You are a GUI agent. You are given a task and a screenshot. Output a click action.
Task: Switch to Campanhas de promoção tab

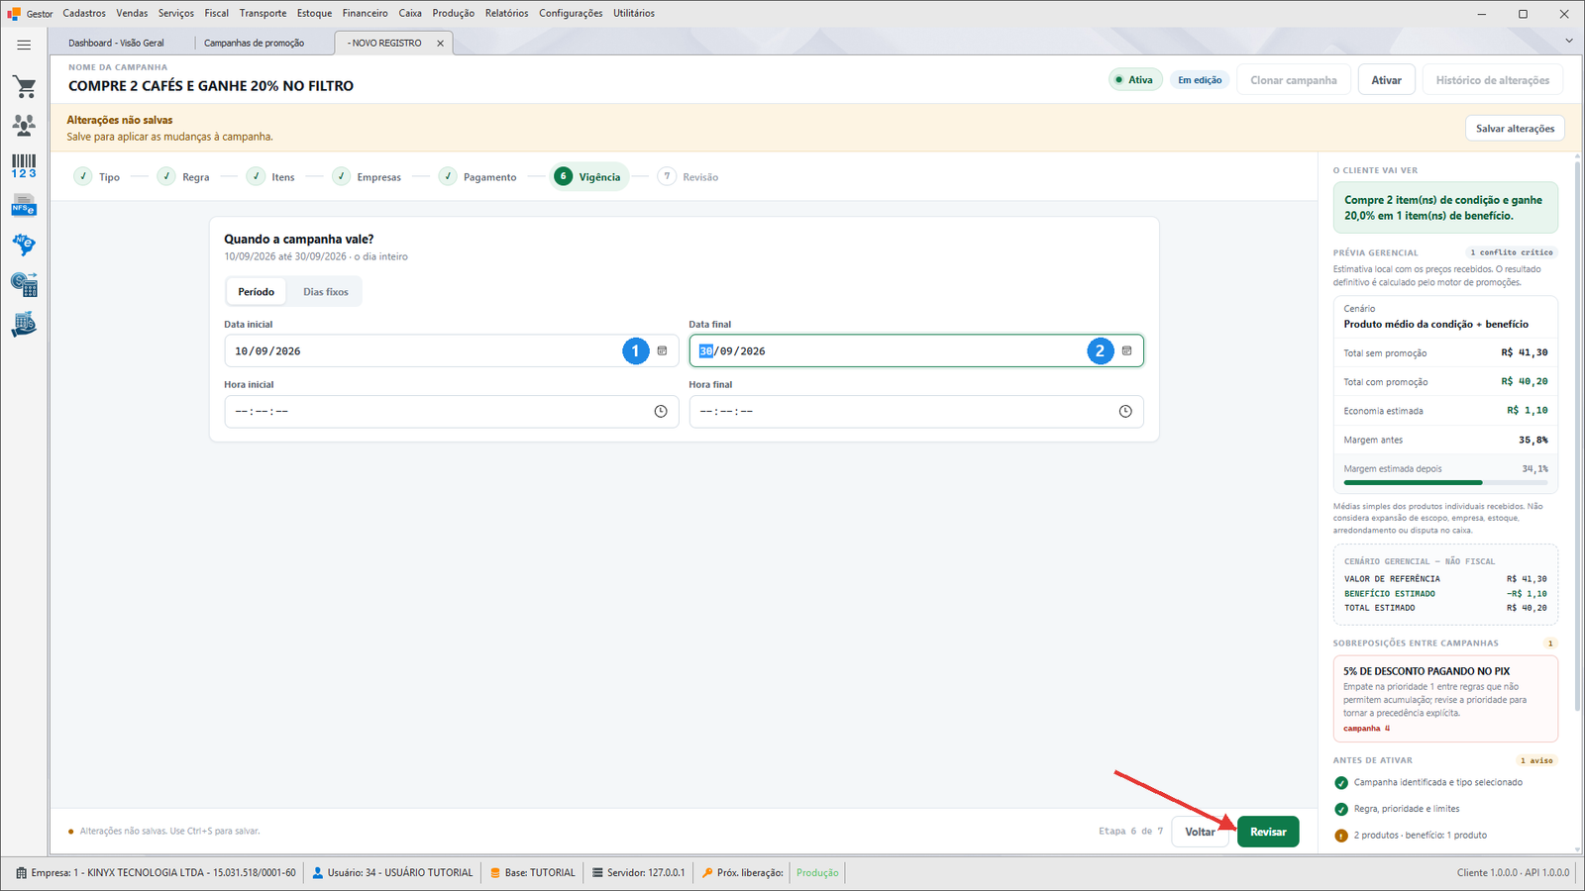[x=255, y=43]
